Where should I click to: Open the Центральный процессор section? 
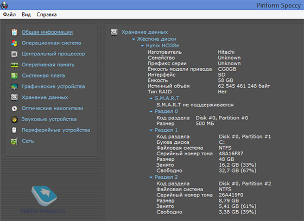[x=53, y=54]
